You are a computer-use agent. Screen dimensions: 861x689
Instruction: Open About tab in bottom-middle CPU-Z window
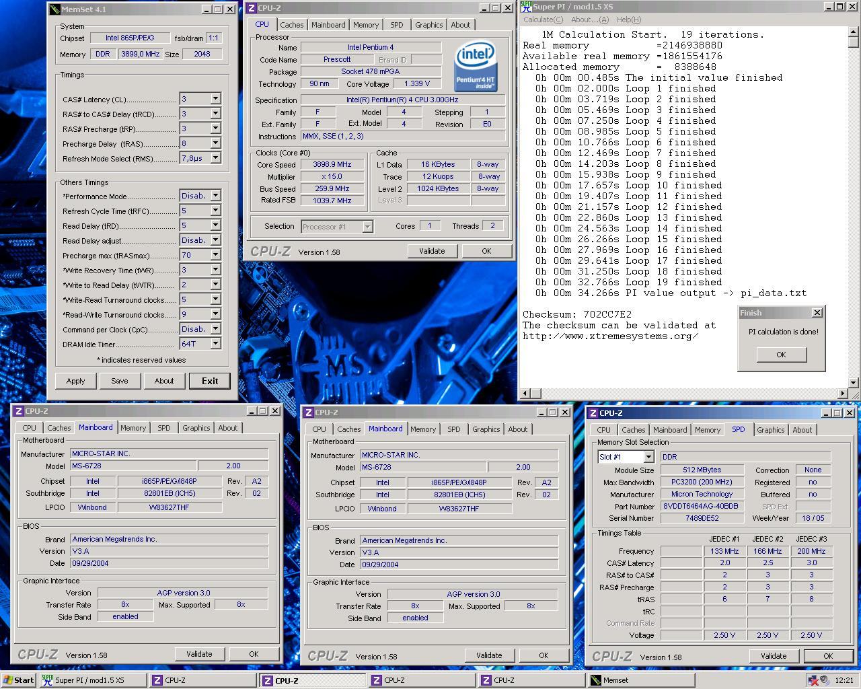pyautogui.click(x=518, y=429)
